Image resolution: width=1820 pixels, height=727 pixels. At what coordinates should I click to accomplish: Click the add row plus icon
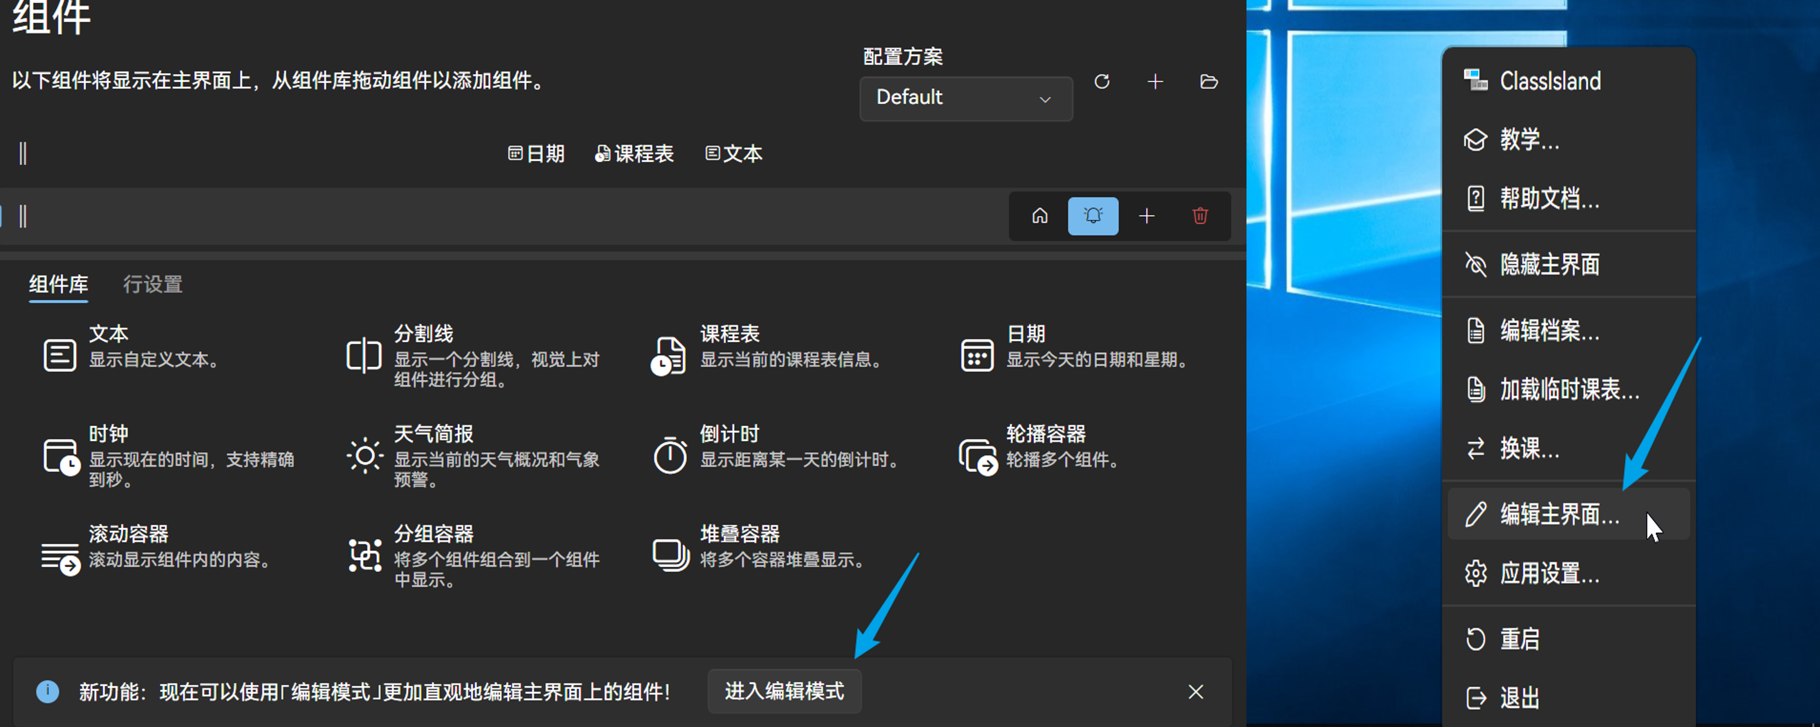pyautogui.click(x=1147, y=216)
